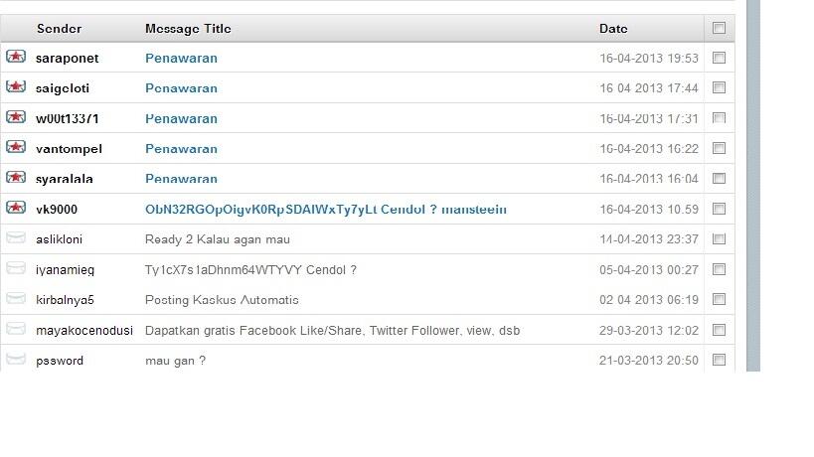Viewport: 814px width, 457px height.
Task: Open "Ready 2 Kalau agan mau" message
Action: (x=217, y=239)
